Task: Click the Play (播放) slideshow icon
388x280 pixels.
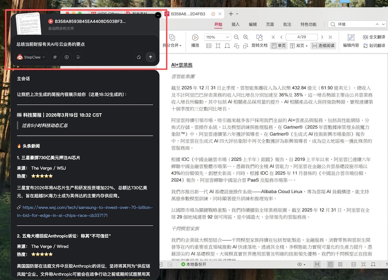Action: pyautogui.click(x=195, y=38)
